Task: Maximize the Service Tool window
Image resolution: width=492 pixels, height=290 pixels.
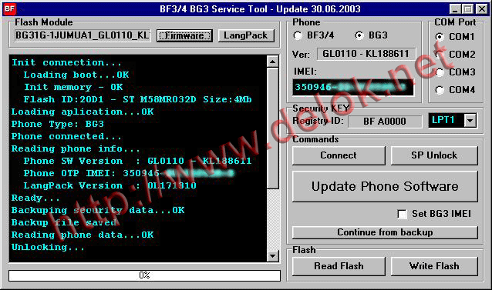Action: (x=467, y=9)
